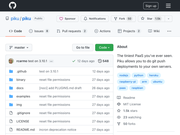This screenshot has height=135, width=180.
Task: Fork the repository
Action: 123,19
